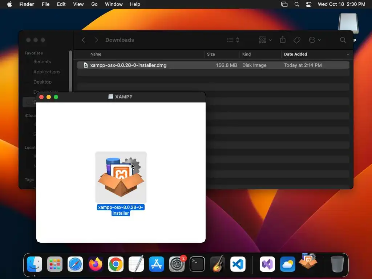Image resolution: width=372 pixels, height=279 pixels.
Task: Click the mounted disk drive on the desktop
Action: coord(348,24)
